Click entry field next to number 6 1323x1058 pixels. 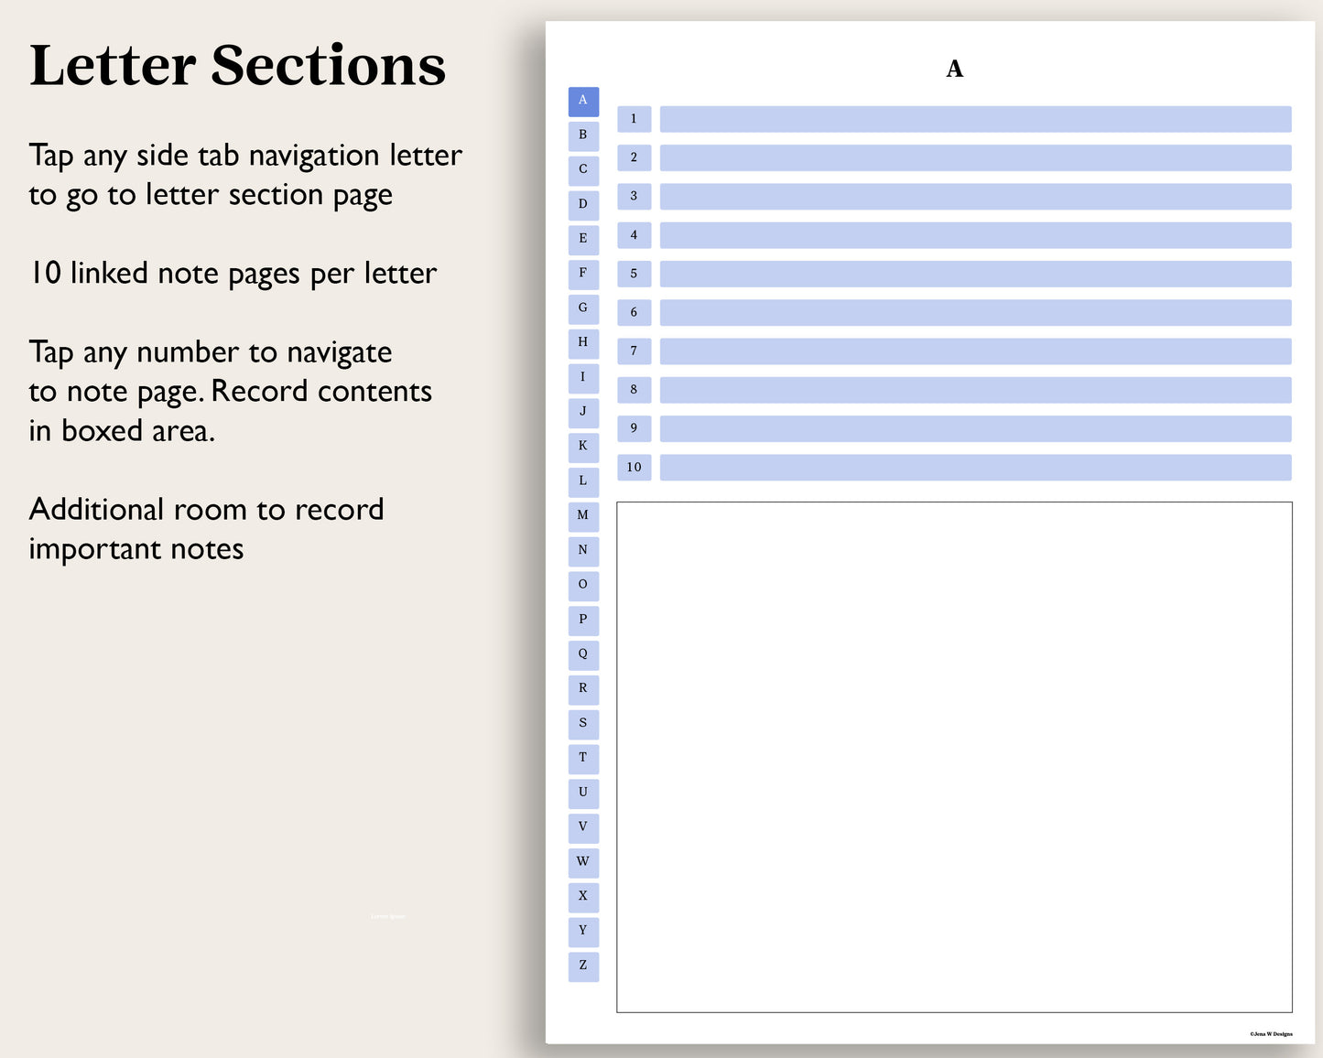point(975,312)
